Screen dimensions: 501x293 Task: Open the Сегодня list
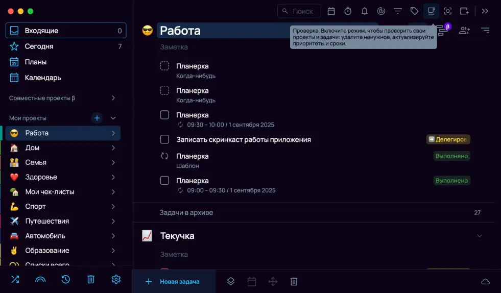pos(39,46)
